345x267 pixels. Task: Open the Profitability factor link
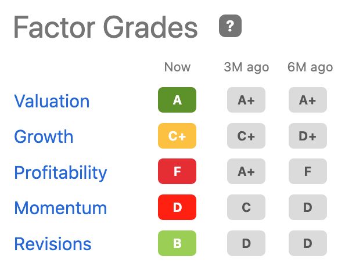[x=60, y=173]
